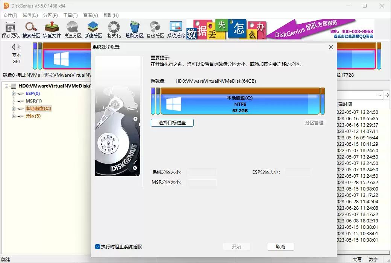This screenshot has width=391, height=263.
Task: Click the MSR分区大小 input field
Action: (202, 183)
